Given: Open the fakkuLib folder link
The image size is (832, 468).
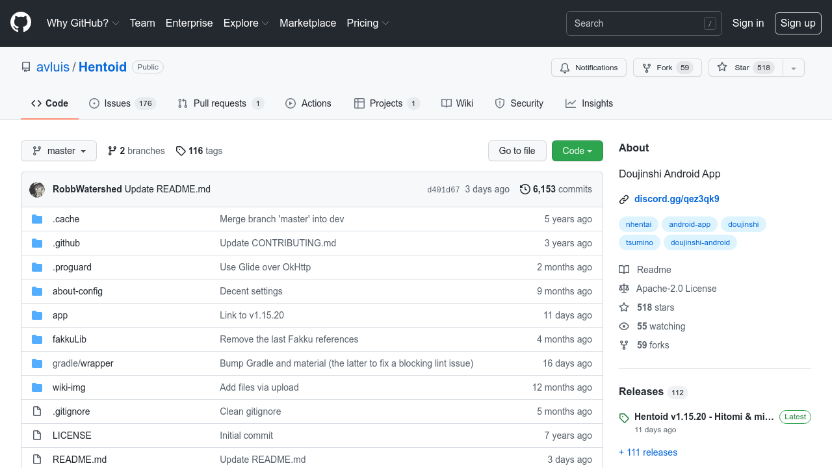Looking at the screenshot, I should point(70,339).
